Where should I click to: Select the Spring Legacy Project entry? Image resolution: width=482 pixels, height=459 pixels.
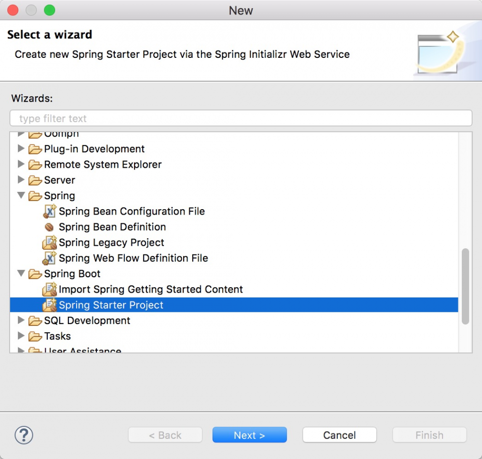[111, 243]
